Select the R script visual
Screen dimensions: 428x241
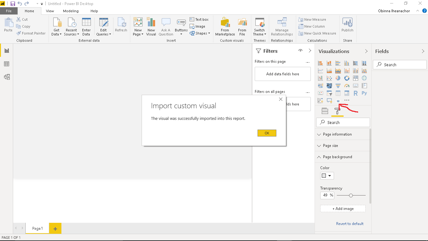(x=355, y=93)
